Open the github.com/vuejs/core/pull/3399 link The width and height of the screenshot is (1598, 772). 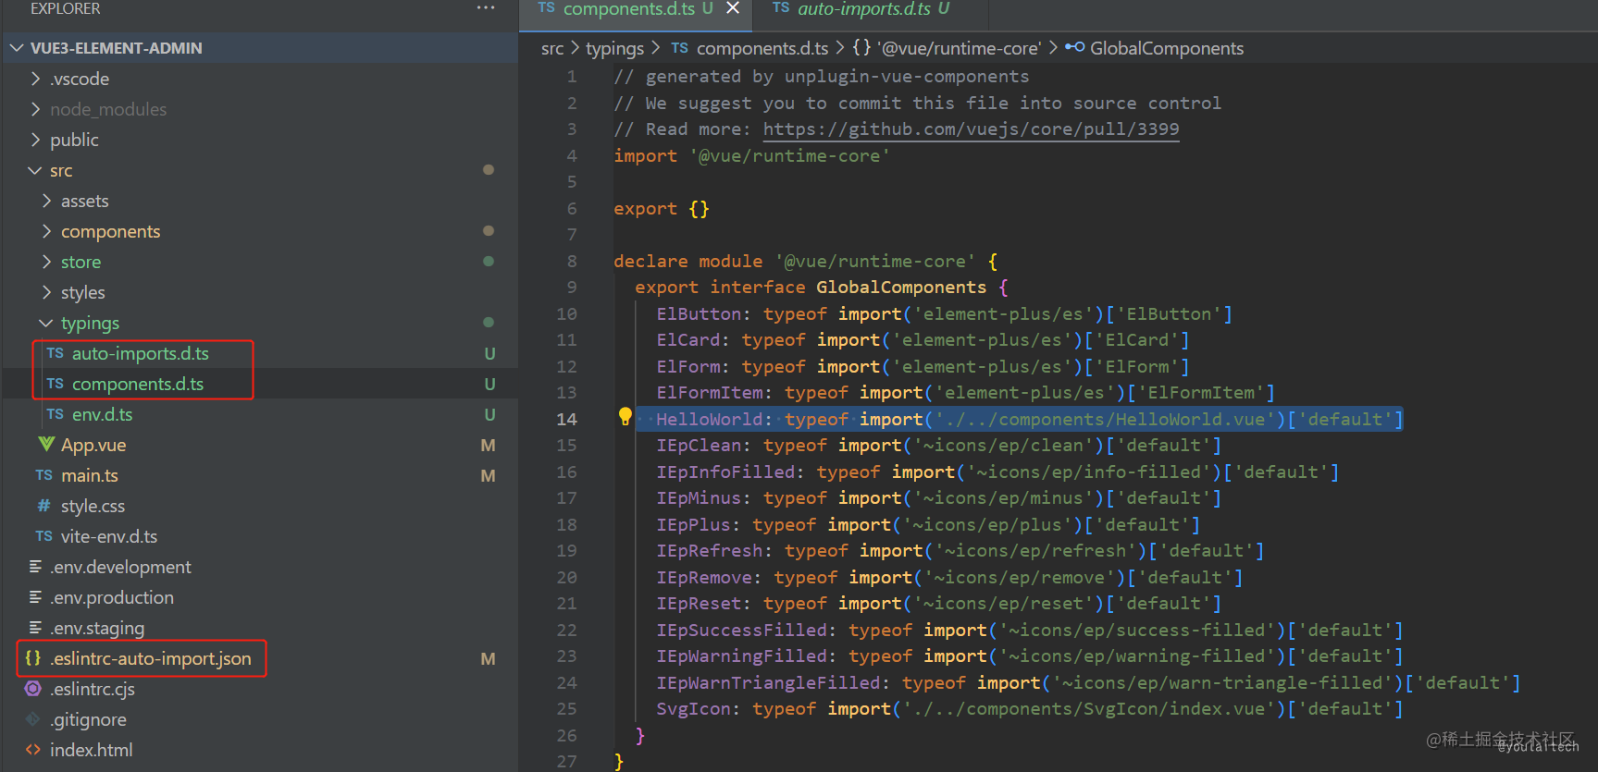click(971, 129)
